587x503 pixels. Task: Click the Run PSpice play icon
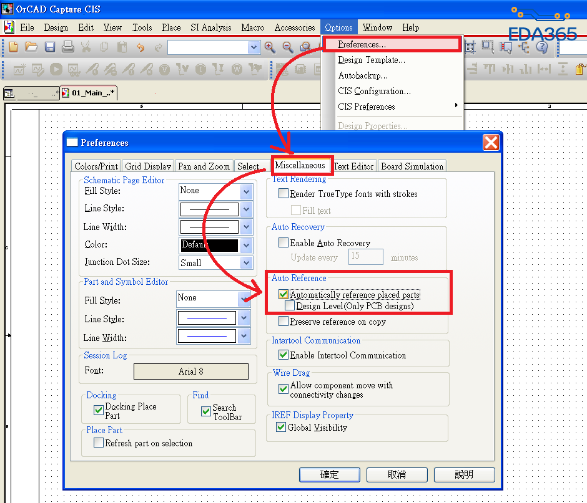tap(56, 70)
